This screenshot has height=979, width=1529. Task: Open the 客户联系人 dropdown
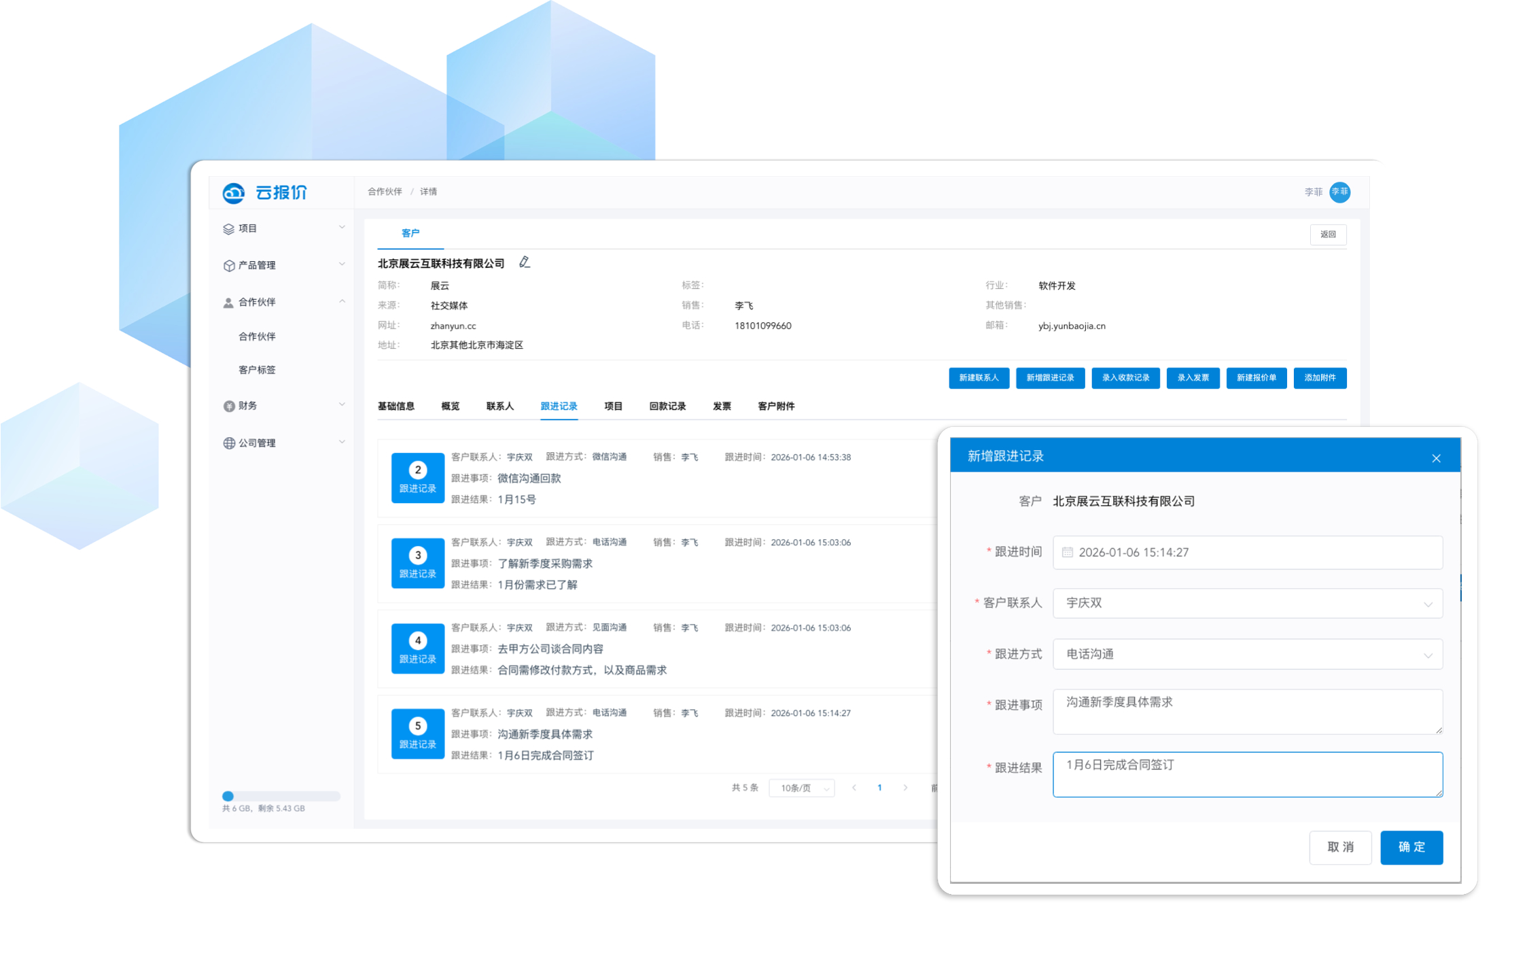tap(1247, 604)
